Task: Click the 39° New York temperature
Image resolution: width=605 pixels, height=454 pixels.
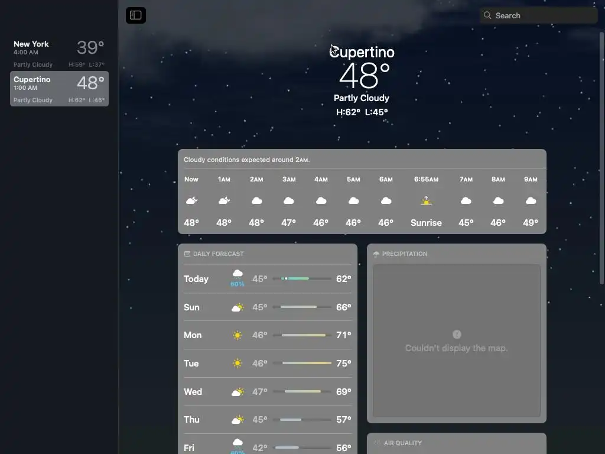Action: (90, 47)
